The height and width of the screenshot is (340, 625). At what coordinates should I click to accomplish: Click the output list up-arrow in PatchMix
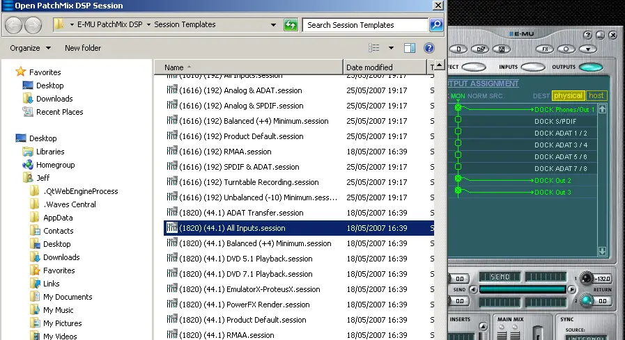tap(602, 109)
